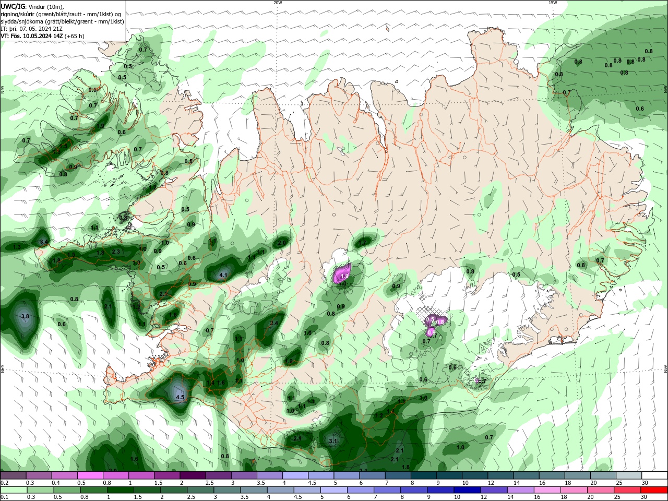Screen dimensions: 668x501
Task: Click the '20W' longitude label
Action: tap(278, 3)
